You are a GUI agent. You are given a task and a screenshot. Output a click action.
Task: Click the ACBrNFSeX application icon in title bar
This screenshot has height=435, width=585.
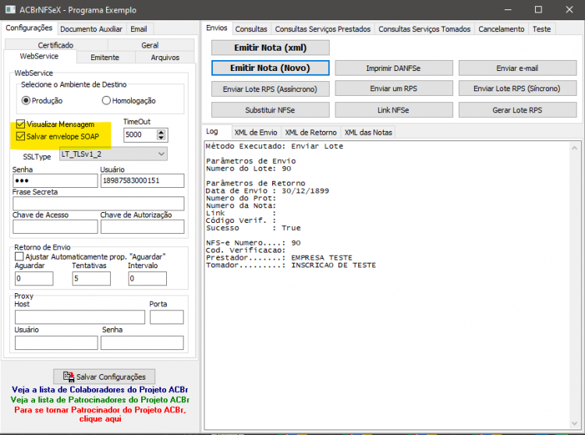pos(10,9)
